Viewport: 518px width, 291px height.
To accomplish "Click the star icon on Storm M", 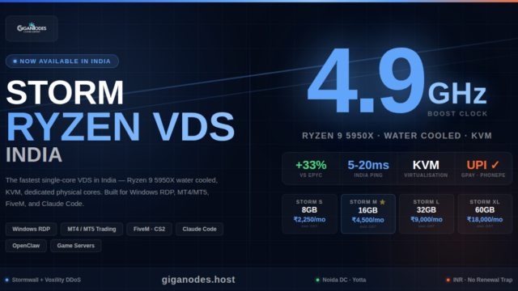I will [383, 202].
